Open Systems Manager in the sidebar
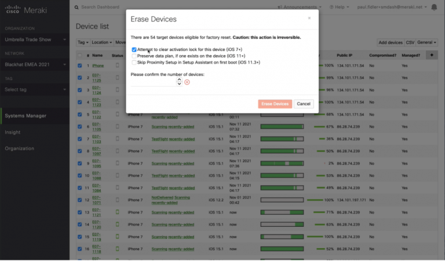Viewport: 445px width, 261px height. click(x=25, y=116)
